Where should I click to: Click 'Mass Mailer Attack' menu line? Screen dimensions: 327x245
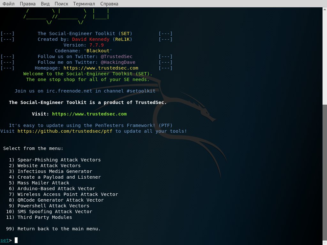39,183
